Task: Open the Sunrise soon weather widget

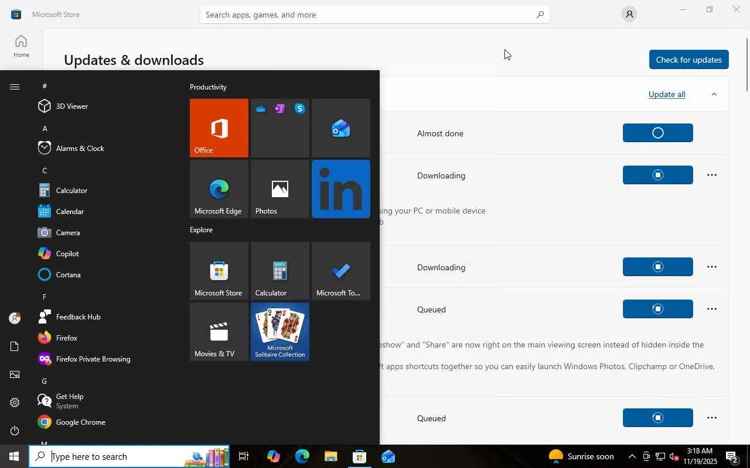Action: (581, 456)
